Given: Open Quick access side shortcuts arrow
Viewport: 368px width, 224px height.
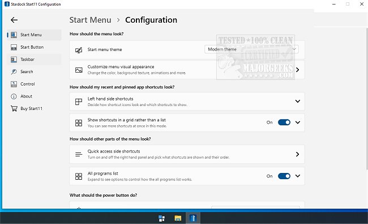Looking at the screenshot, I should (298, 154).
